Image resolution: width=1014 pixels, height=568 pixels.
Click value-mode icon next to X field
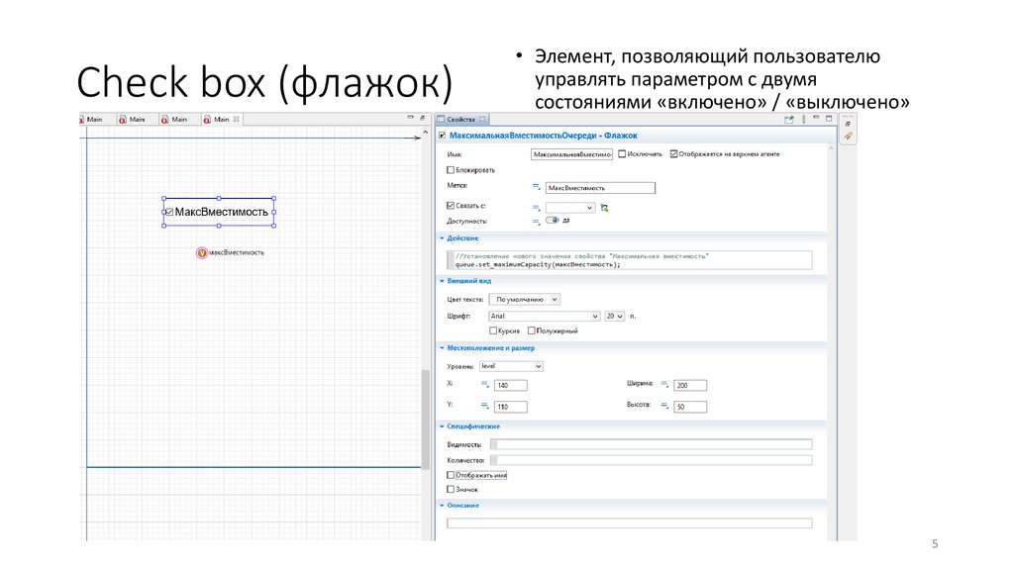(x=484, y=385)
